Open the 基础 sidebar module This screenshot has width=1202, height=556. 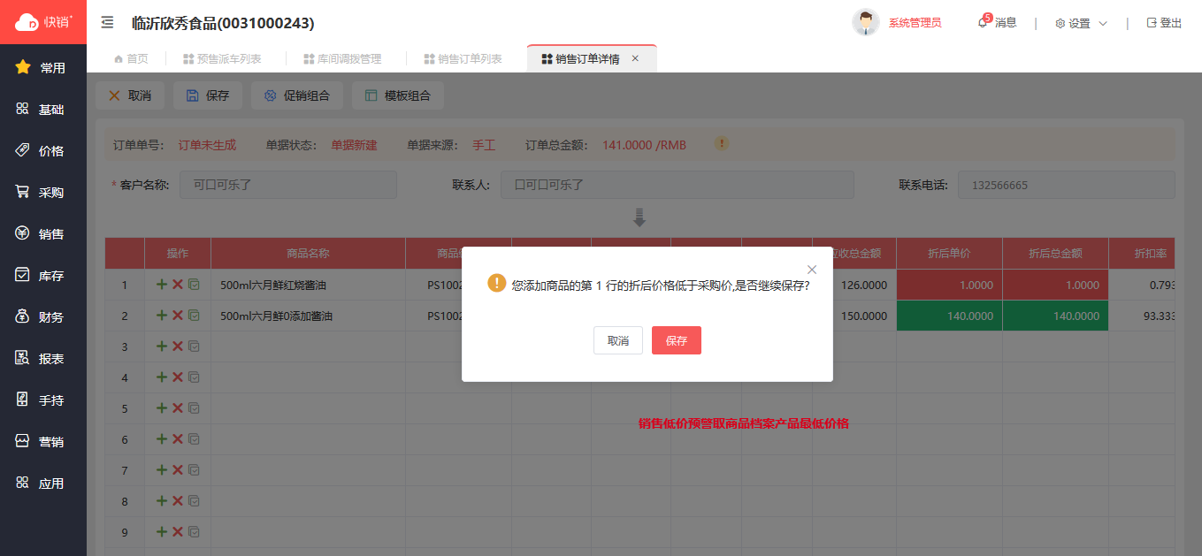point(43,109)
